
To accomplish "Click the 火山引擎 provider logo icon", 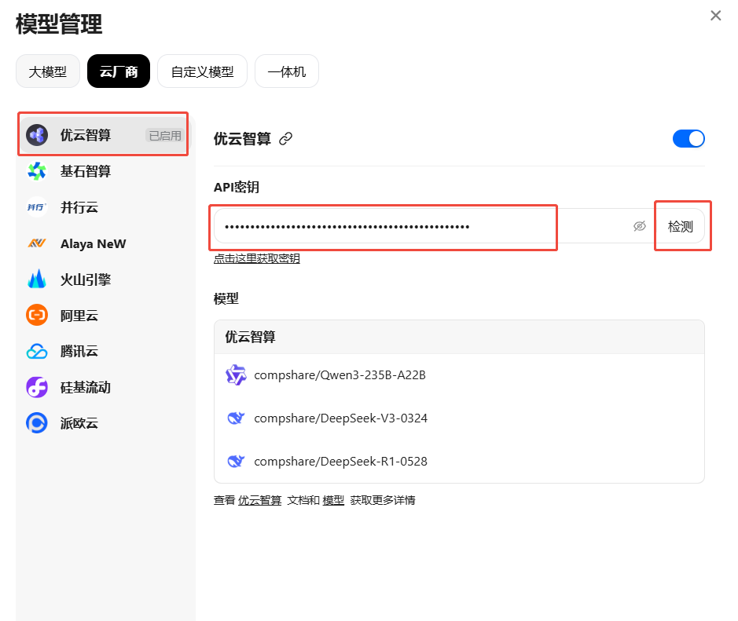I will [x=37, y=279].
